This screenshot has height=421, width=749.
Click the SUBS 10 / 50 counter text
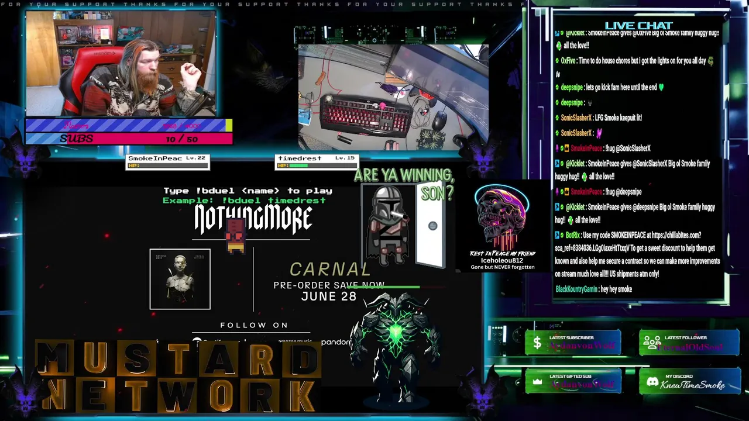click(129, 139)
